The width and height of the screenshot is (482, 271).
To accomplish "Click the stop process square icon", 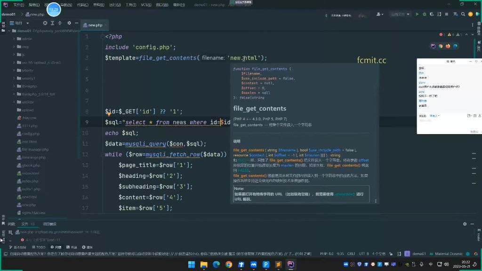I will pyautogui.click(x=447, y=14).
